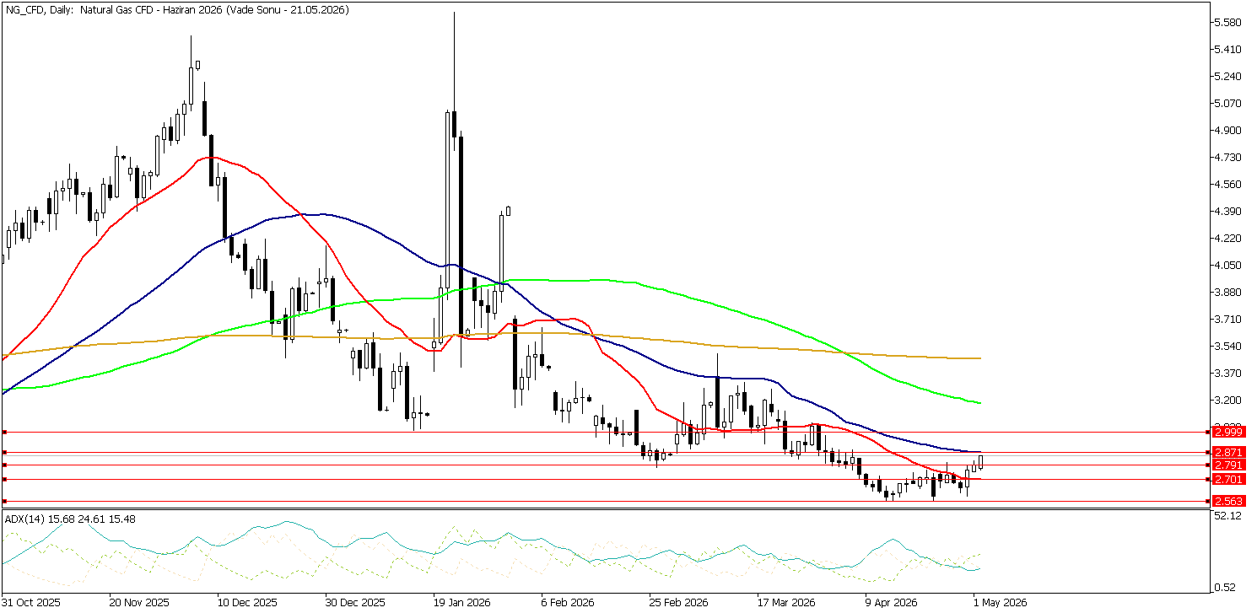The width and height of the screenshot is (1257, 613).
Task: Click the 2.871 red price level tag
Action: click(1228, 453)
